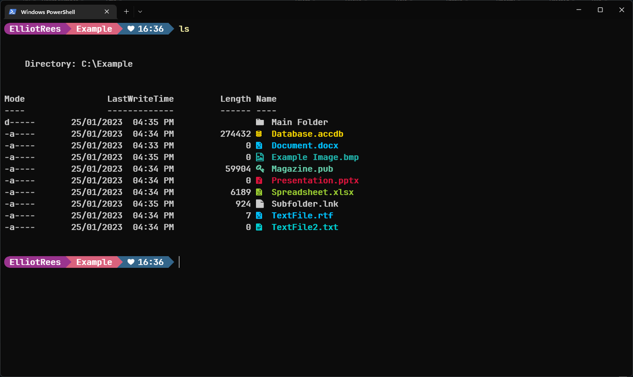Click the Main Folder name
Screen dimensions: 633x377
coord(300,122)
